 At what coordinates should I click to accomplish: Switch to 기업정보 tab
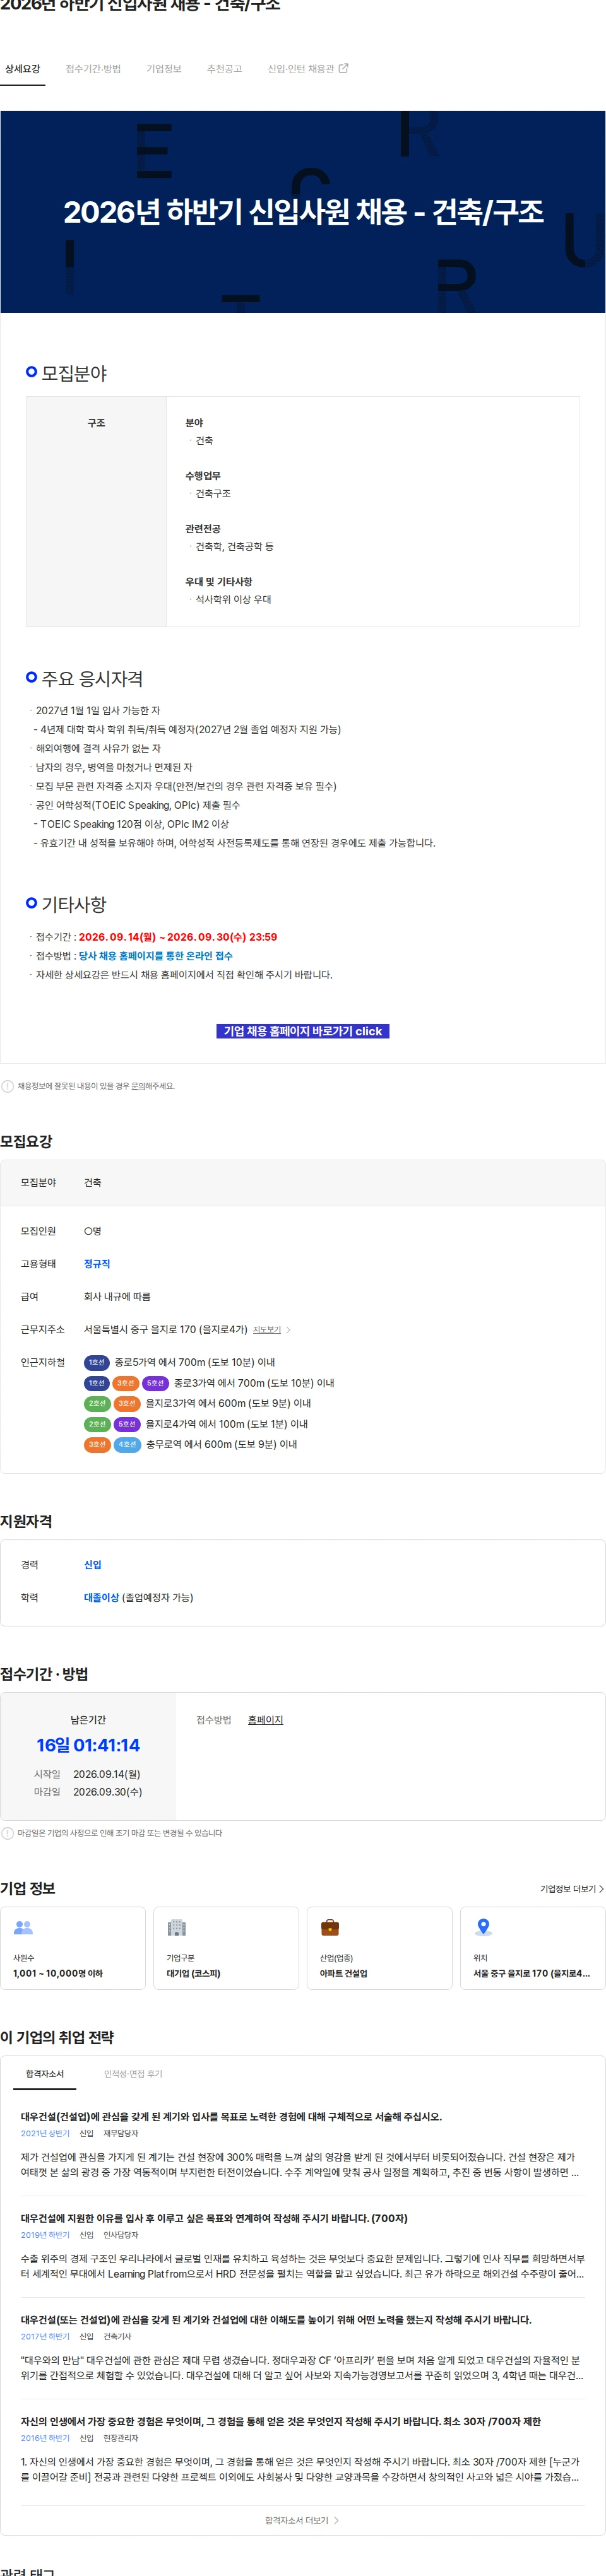tap(164, 69)
